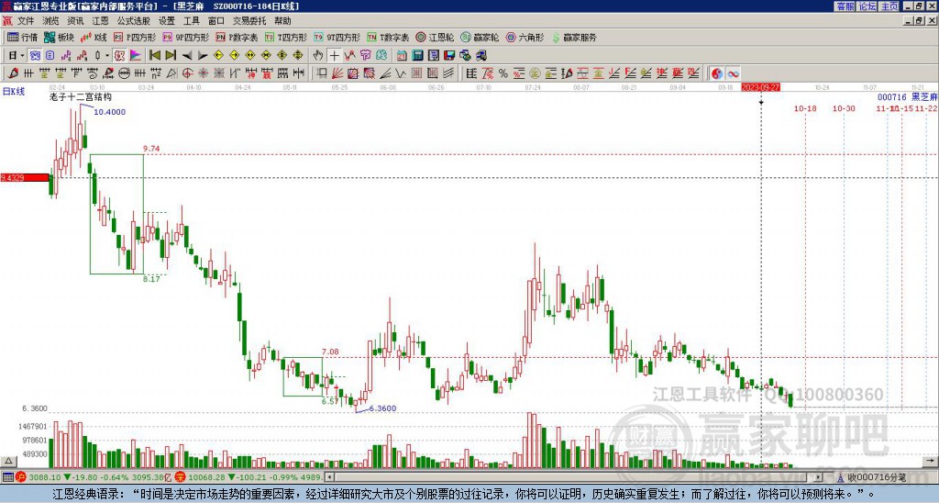
Task: Toggle the yin-yang icon button
Action: coord(717,73)
